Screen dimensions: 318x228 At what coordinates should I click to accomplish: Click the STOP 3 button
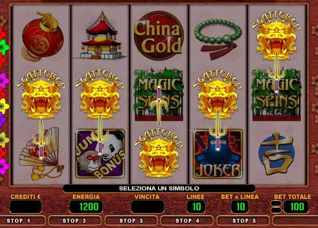(131, 221)
